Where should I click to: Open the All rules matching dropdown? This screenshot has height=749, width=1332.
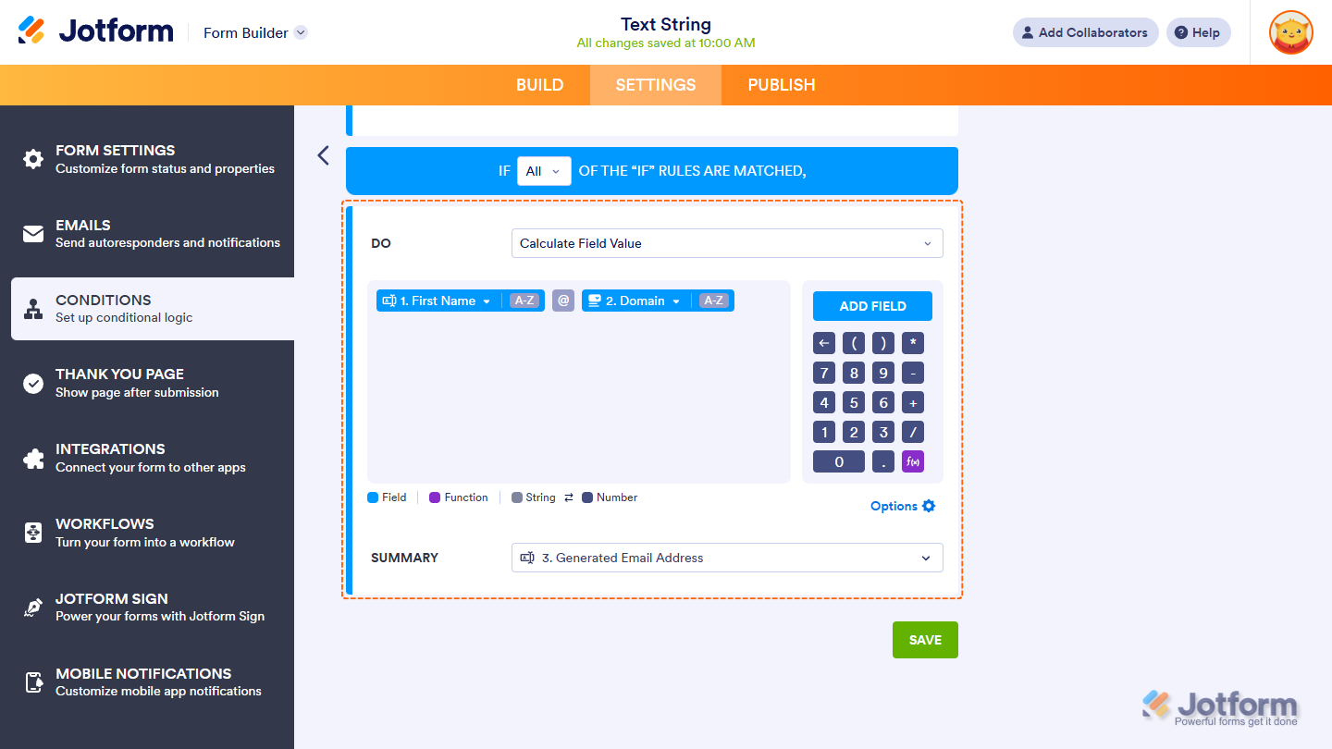(544, 171)
